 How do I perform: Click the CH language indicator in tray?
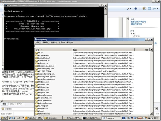123,118
